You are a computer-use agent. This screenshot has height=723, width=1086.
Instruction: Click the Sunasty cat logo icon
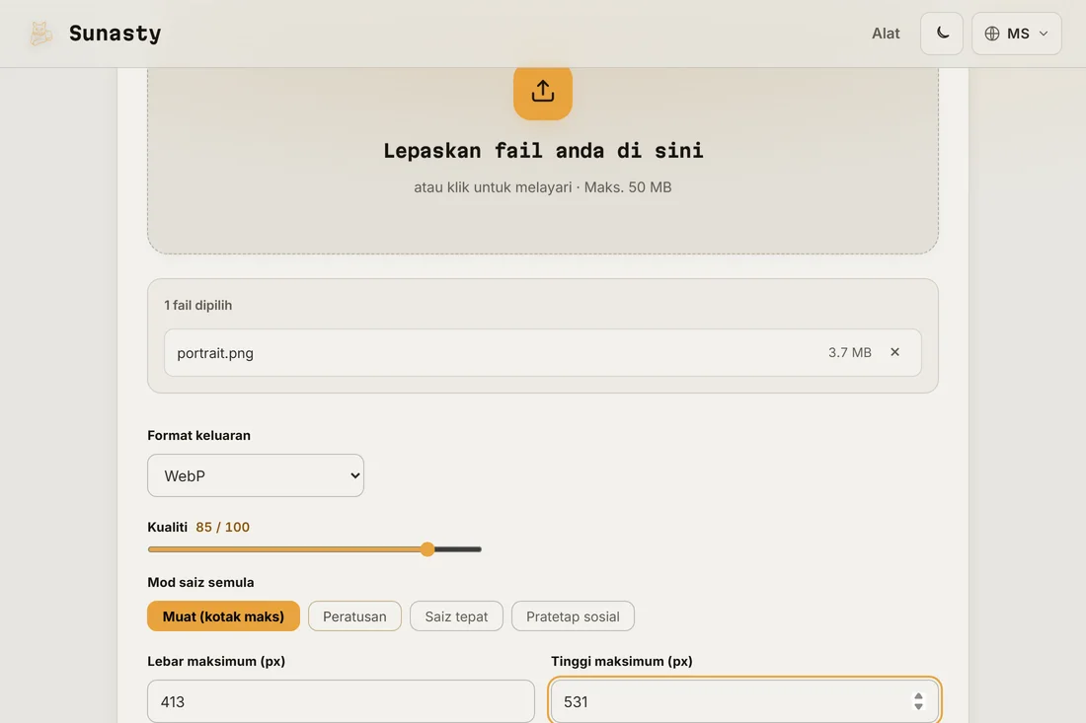[40, 34]
